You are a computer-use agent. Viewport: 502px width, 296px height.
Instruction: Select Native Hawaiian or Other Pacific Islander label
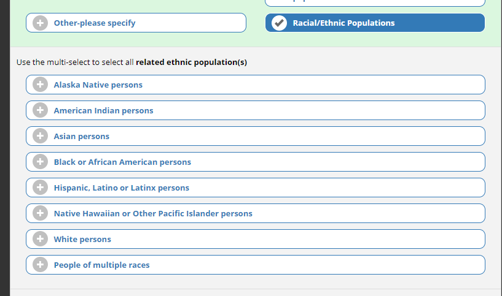tap(153, 214)
